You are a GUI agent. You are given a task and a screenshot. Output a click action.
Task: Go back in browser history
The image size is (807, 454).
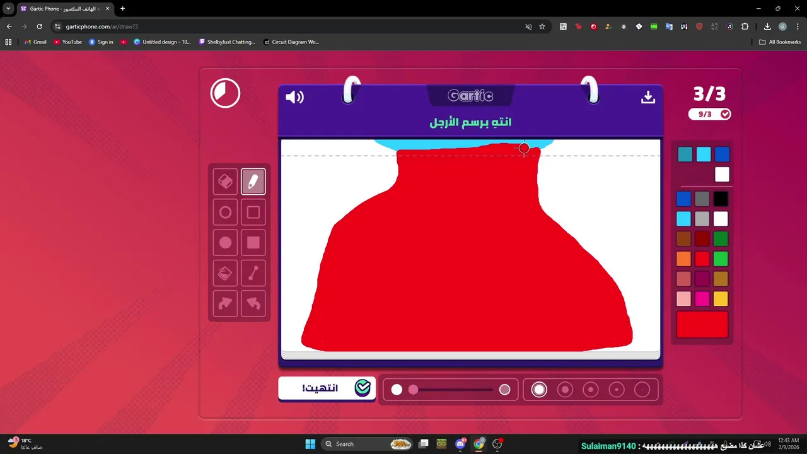pyautogui.click(x=9, y=26)
